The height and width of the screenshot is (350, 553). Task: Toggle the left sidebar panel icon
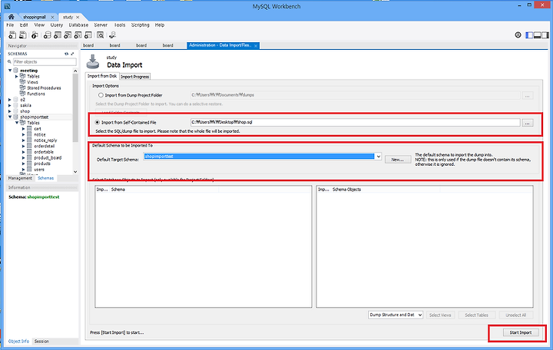[x=529, y=35]
